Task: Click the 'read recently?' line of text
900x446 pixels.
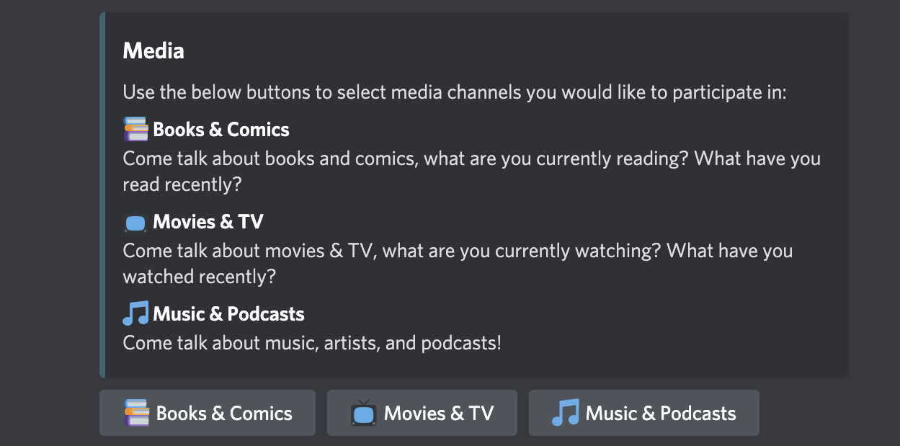Action: pos(182,184)
